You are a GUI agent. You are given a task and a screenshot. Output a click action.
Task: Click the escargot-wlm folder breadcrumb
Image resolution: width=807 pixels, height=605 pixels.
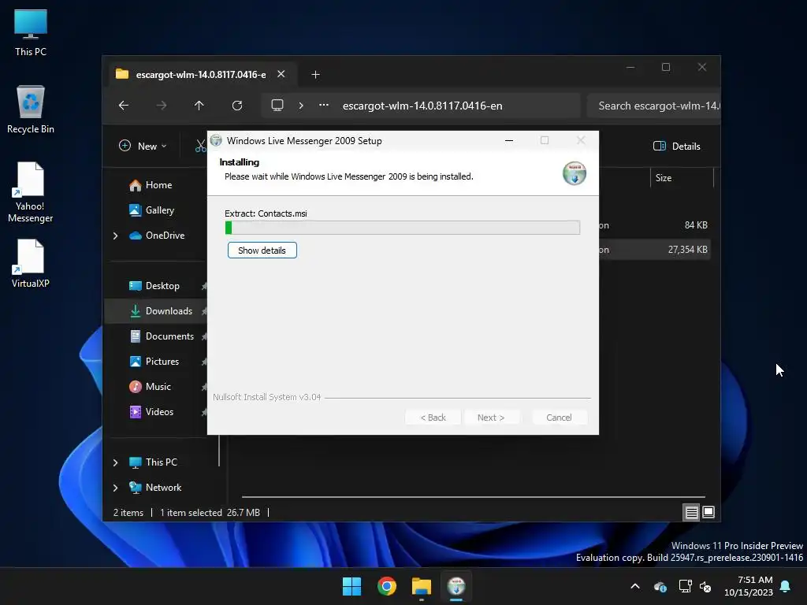[422, 106]
